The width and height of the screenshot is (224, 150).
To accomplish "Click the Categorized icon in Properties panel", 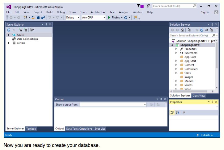I will [x=172, y=113].
